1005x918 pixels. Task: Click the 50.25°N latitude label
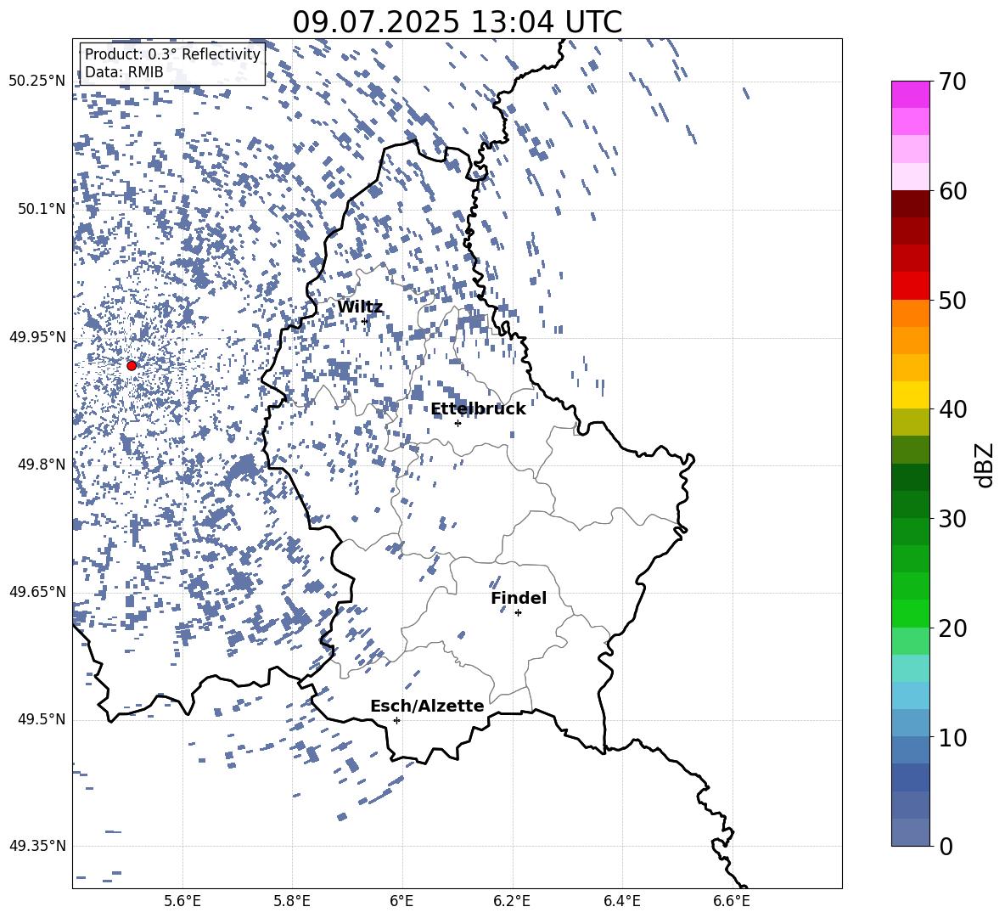pos(37,82)
